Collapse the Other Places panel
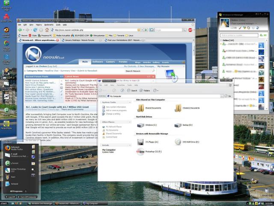The image size is (274, 206). pos(129,122)
